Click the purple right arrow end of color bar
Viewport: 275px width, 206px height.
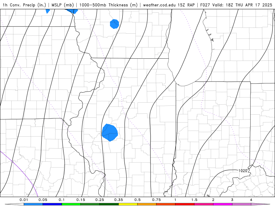point(261,204)
